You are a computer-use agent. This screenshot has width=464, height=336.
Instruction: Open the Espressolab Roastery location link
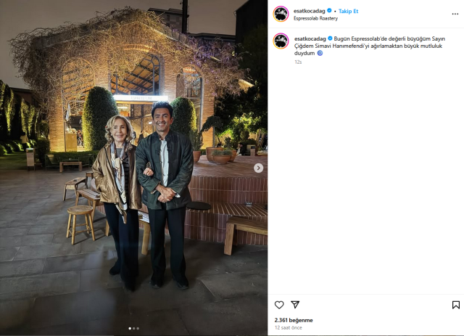coord(315,18)
